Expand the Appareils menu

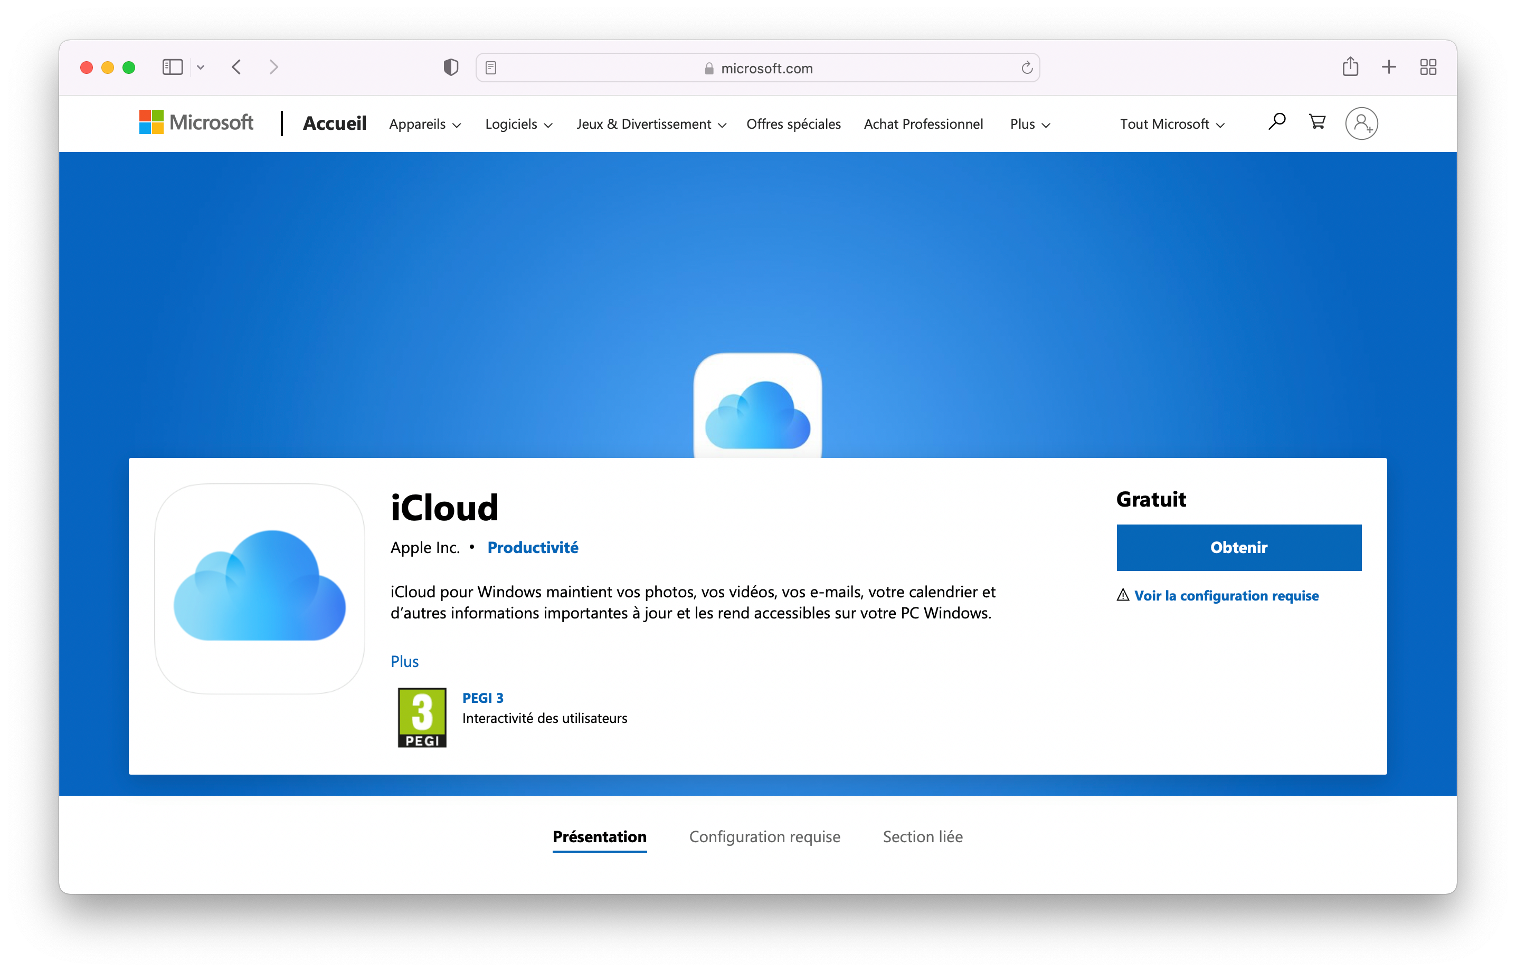coord(425,125)
